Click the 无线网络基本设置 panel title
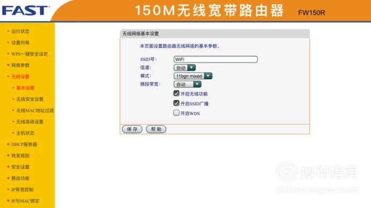This screenshot has height=208, width=371. click(140, 34)
